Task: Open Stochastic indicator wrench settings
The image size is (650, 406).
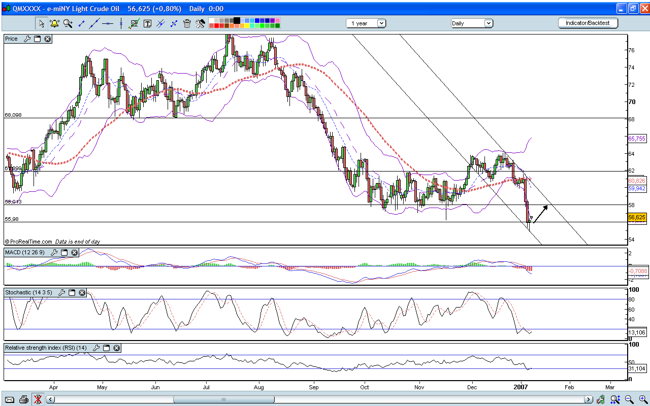Action: tap(62, 292)
